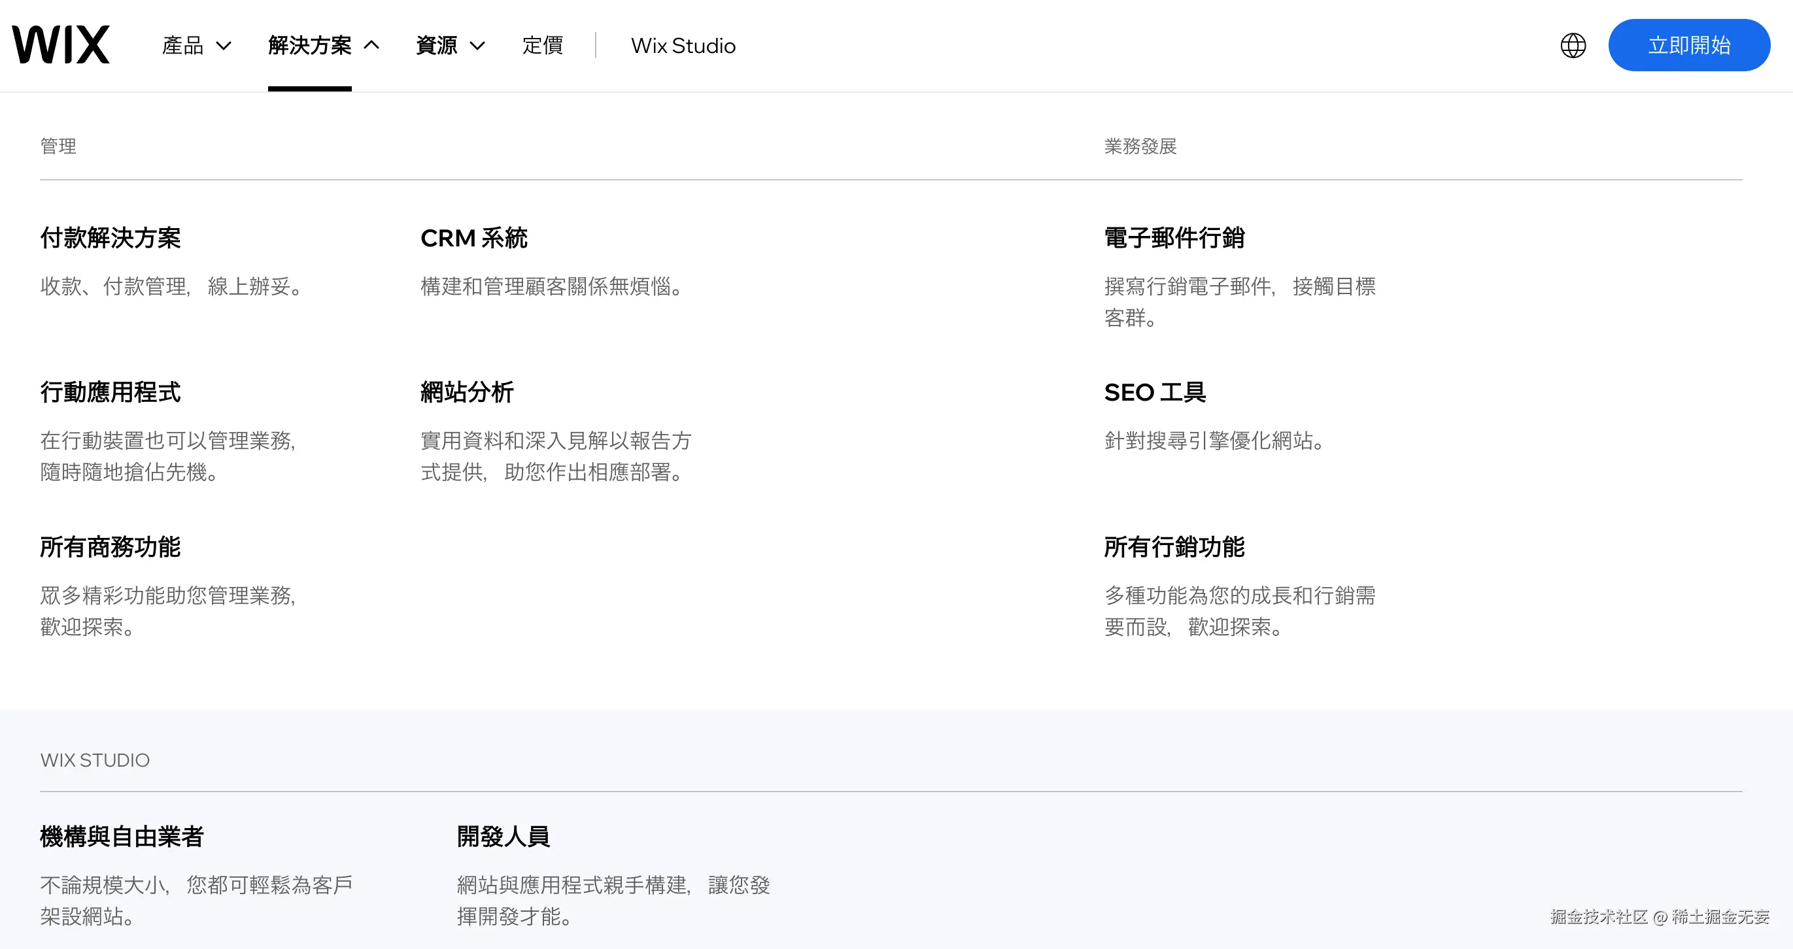
Task: Open the 付款解決方案 link
Action: click(110, 238)
